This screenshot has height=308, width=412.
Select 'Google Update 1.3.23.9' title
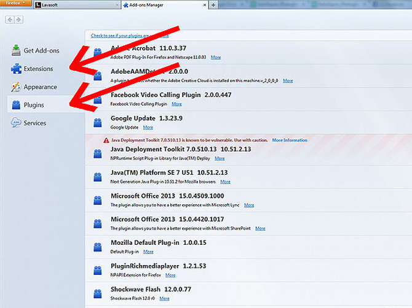[146, 118]
